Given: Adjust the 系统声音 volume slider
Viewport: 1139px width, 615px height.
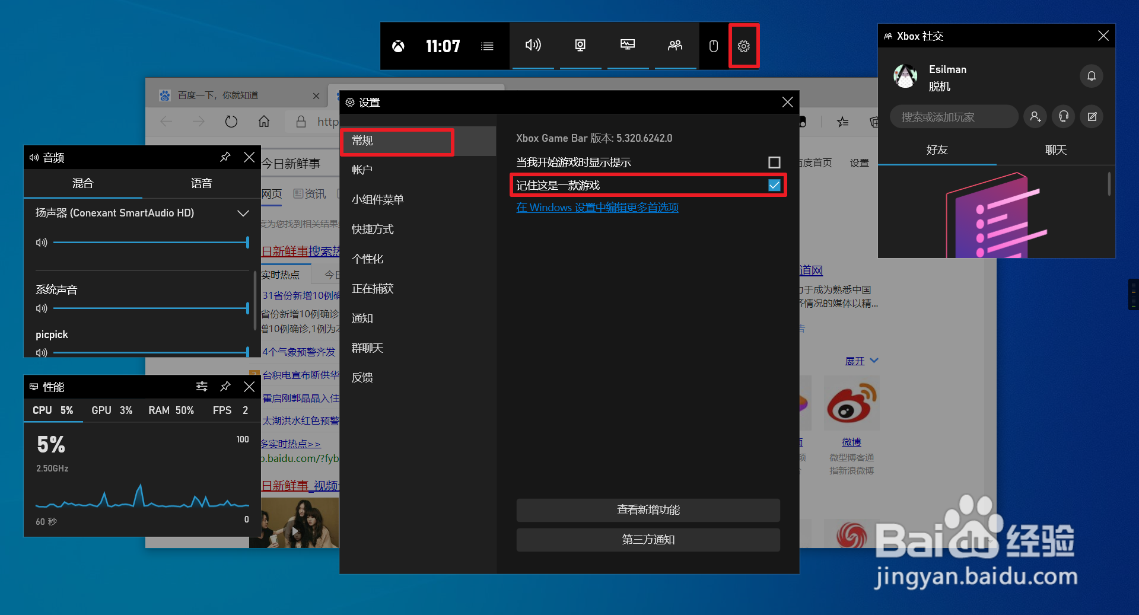Looking at the screenshot, I should (151, 308).
